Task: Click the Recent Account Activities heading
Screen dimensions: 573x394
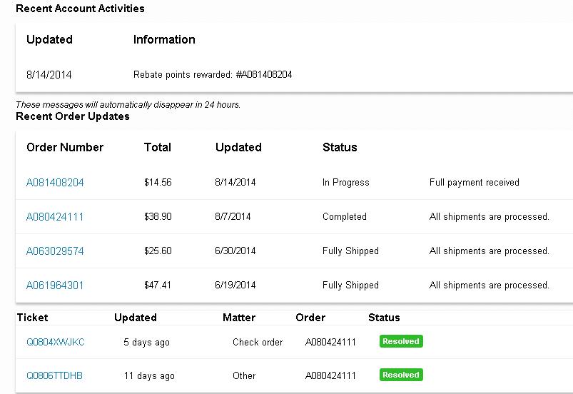Action: tap(80, 9)
